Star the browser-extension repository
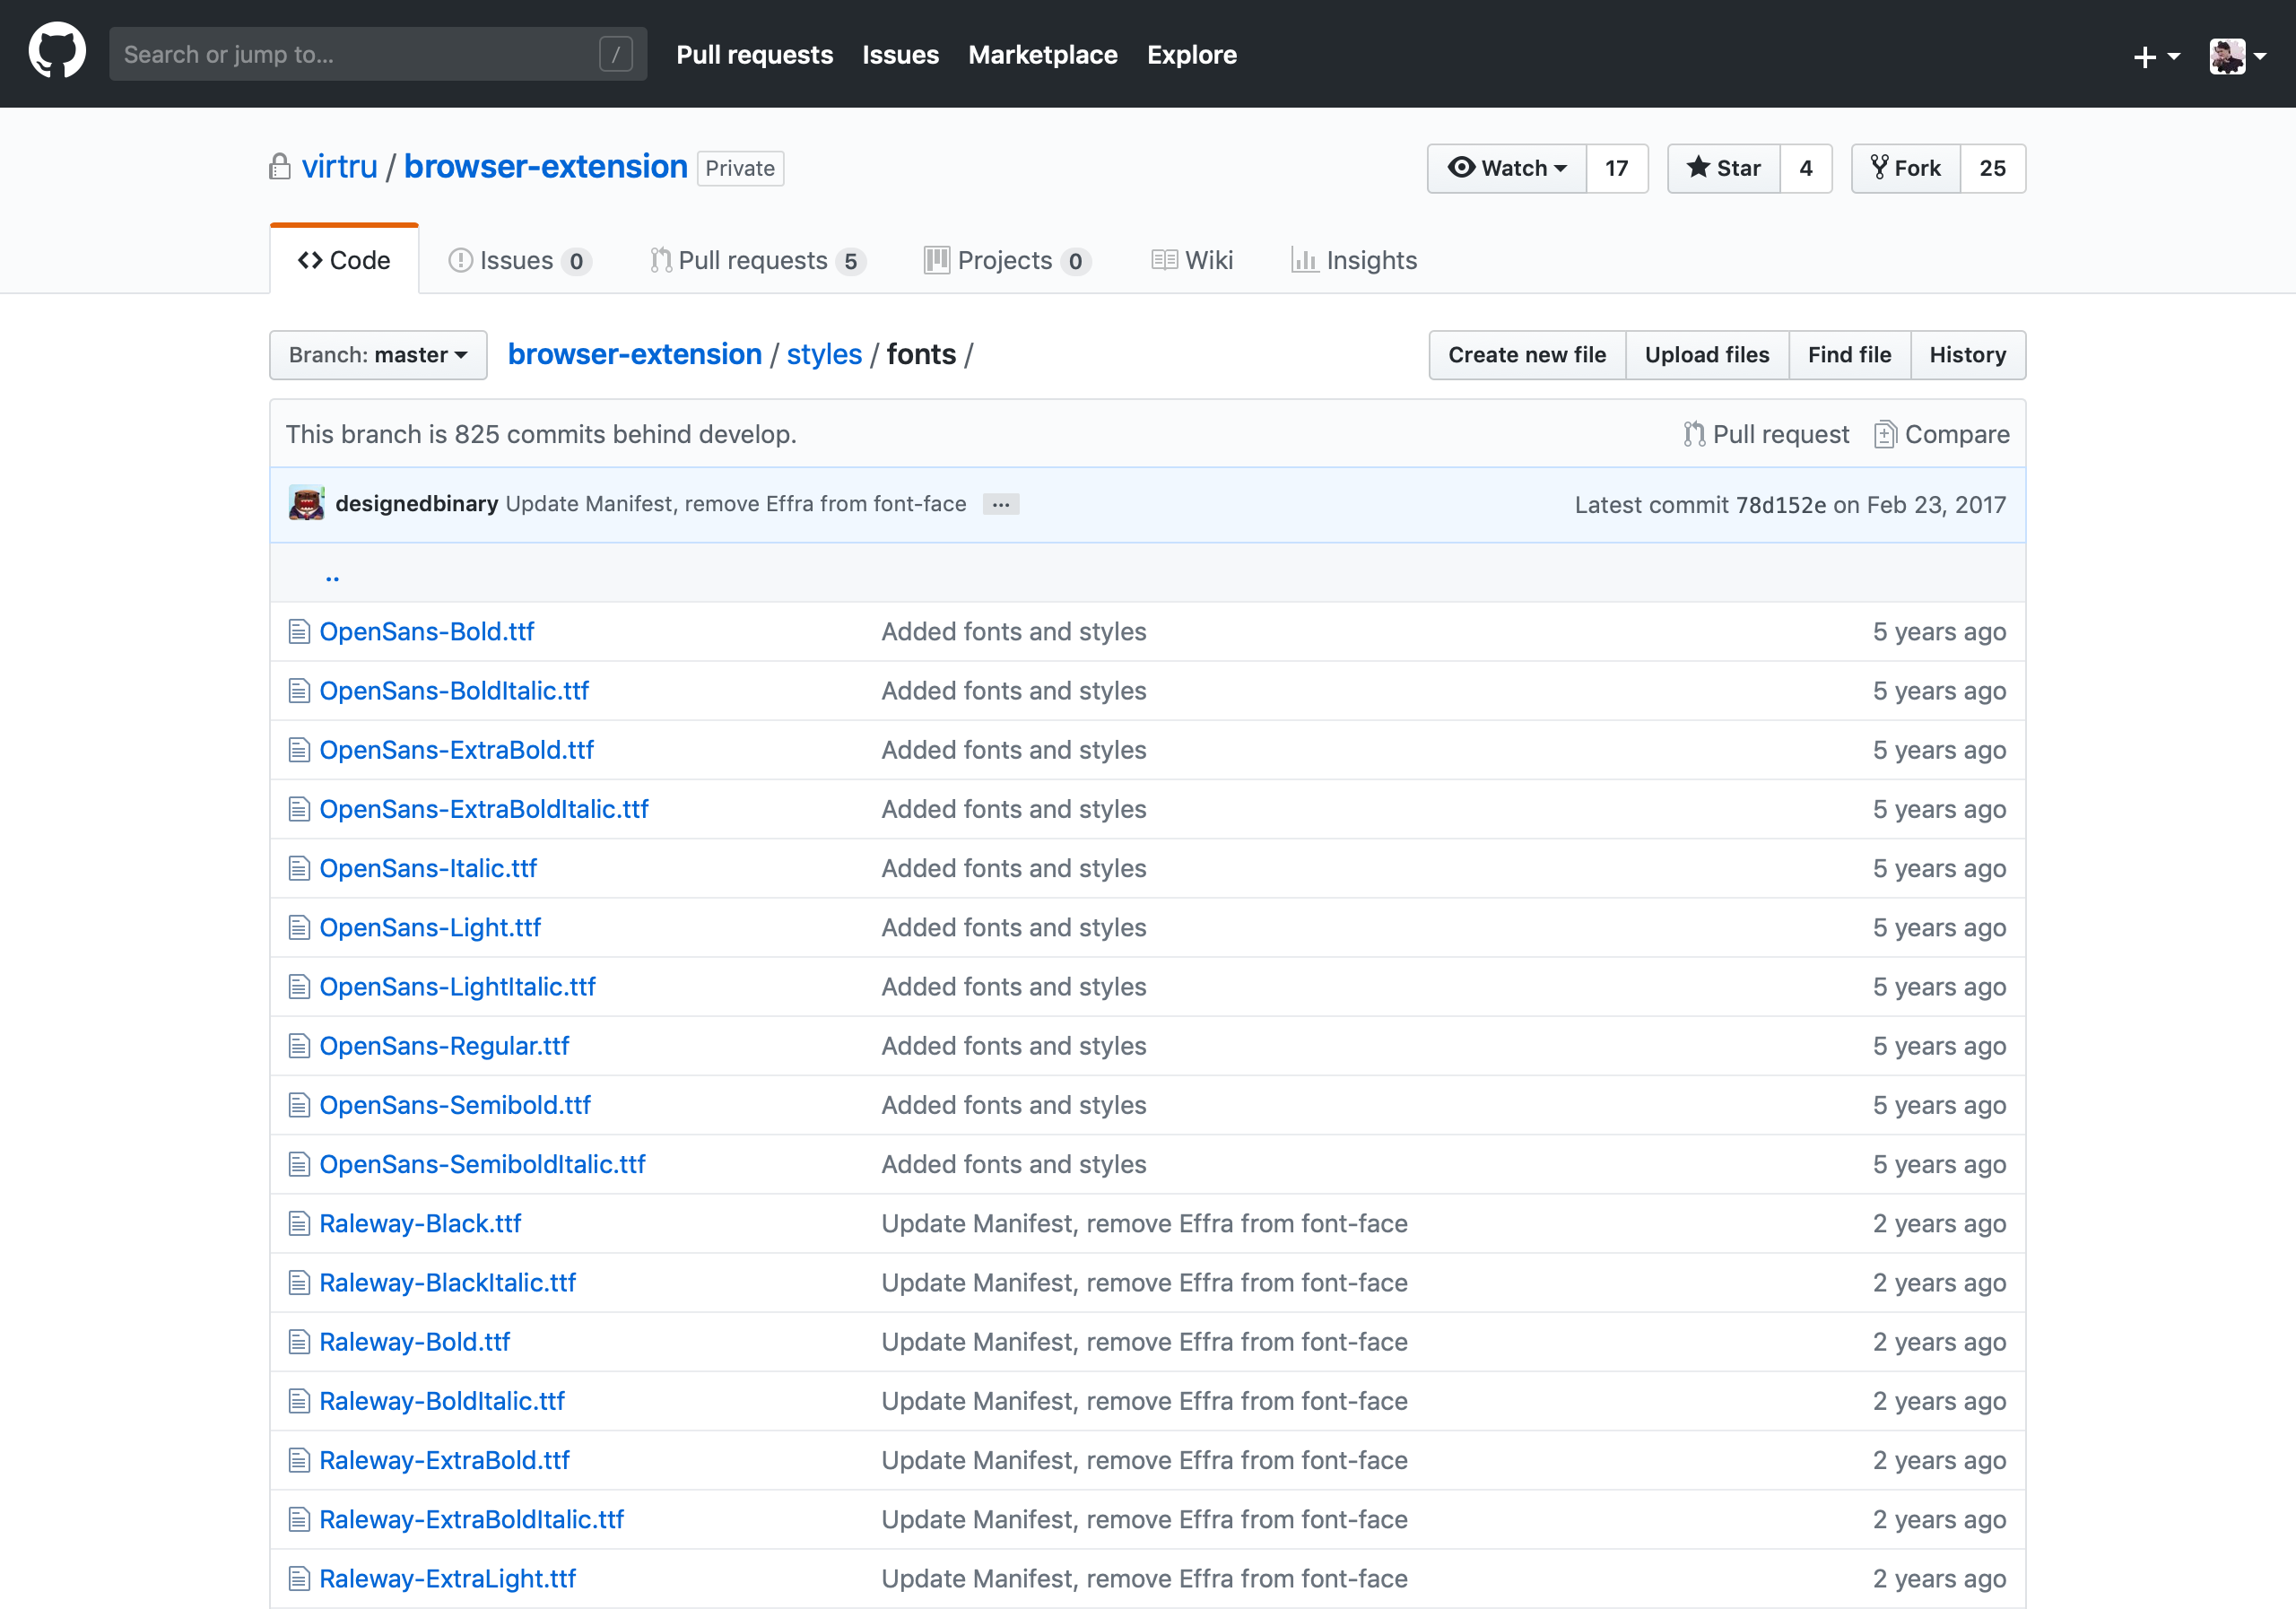This screenshot has height=1609, width=2296. (1724, 168)
